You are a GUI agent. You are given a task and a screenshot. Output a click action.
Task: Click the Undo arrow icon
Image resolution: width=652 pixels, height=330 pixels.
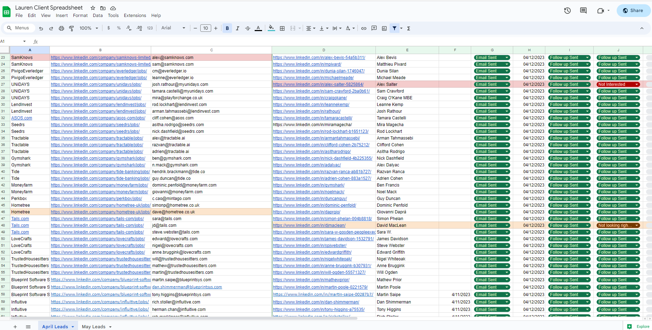(41, 28)
